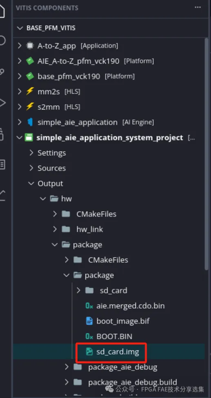Click the simple_aie_application AI Engine icon
Image resolution: width=211 pixels, height=398 pixels.
point(30,122)
